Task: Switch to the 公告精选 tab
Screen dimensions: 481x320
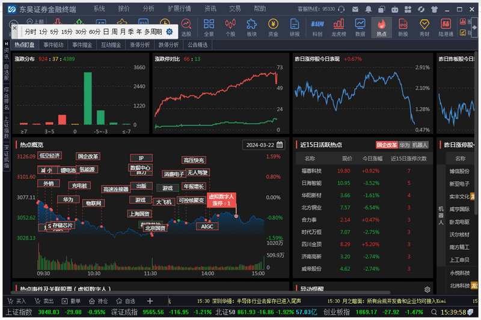Action: coord(198,45)
